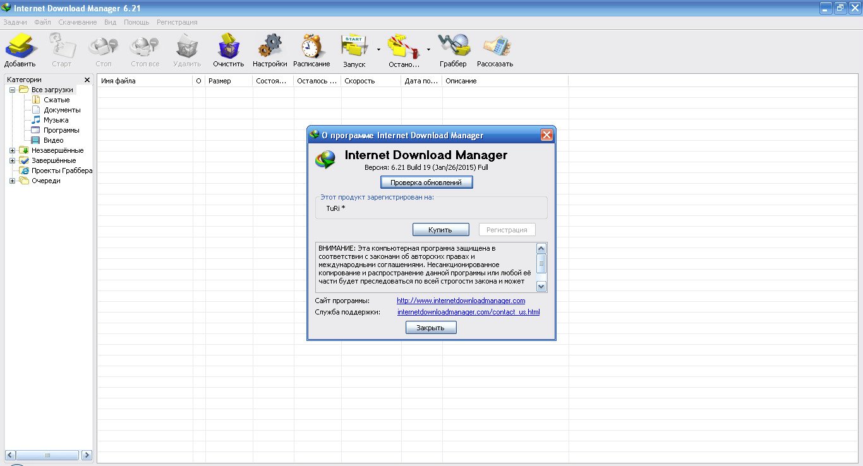Image resolution: width=863 pixels, height=466 pixels.
Task: Open the contact_us.html support link
Action: pyautogui.click(x=469, y=312)
